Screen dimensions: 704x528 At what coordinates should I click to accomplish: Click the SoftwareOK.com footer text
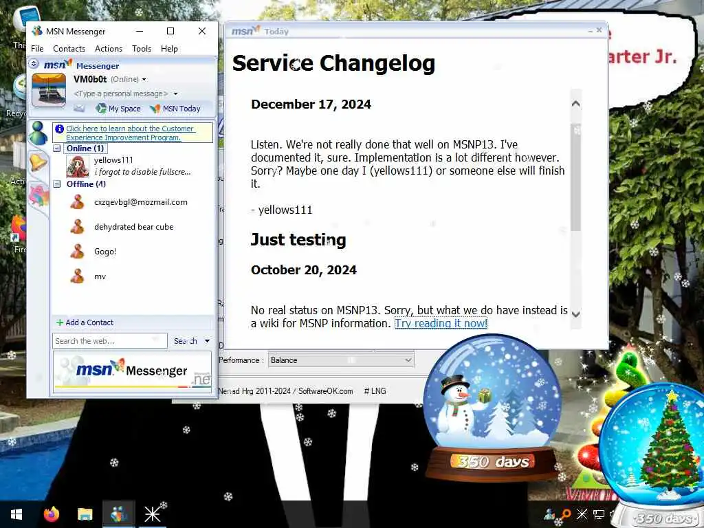[325, 391]
